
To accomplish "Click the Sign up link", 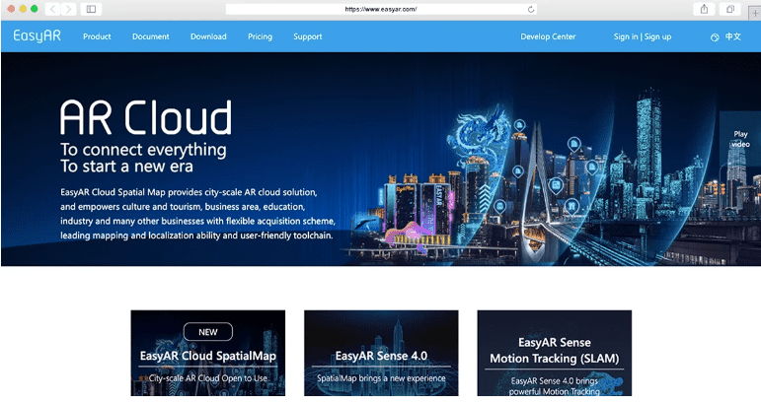I will [657, 36].
